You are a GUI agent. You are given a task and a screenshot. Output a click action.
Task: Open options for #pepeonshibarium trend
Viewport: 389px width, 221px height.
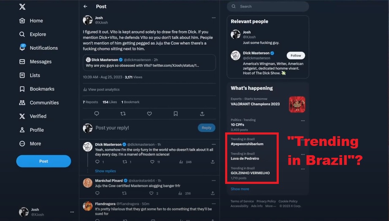(x=302, y=139)
